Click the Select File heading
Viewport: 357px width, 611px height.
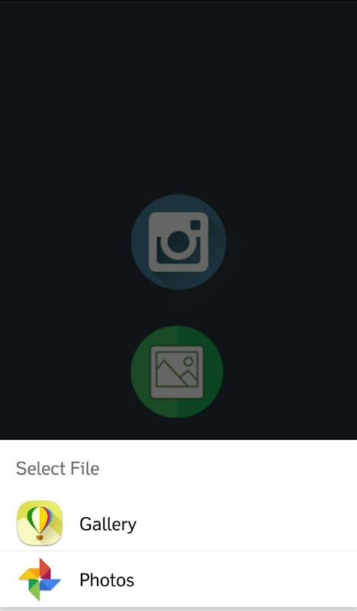pyautogui.click(x=58, y=468)
